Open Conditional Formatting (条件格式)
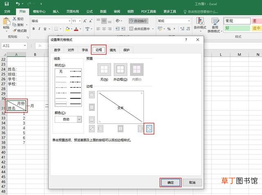Image resolution: width=262 pixels, height=195 pixels. pyautogui.click(x=200, y=24)
